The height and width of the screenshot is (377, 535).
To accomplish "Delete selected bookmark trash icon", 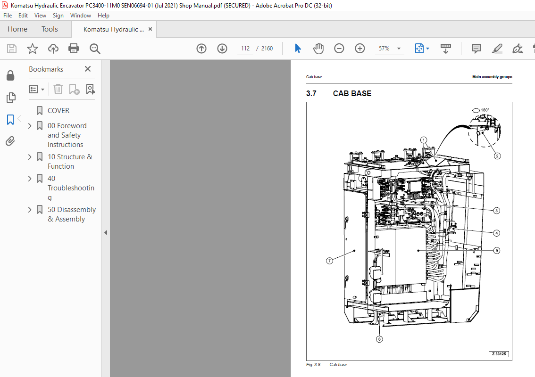I will pos(58,90).
